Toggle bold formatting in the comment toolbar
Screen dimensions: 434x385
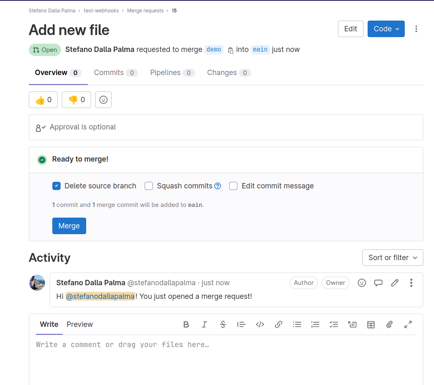click(186, 324)
